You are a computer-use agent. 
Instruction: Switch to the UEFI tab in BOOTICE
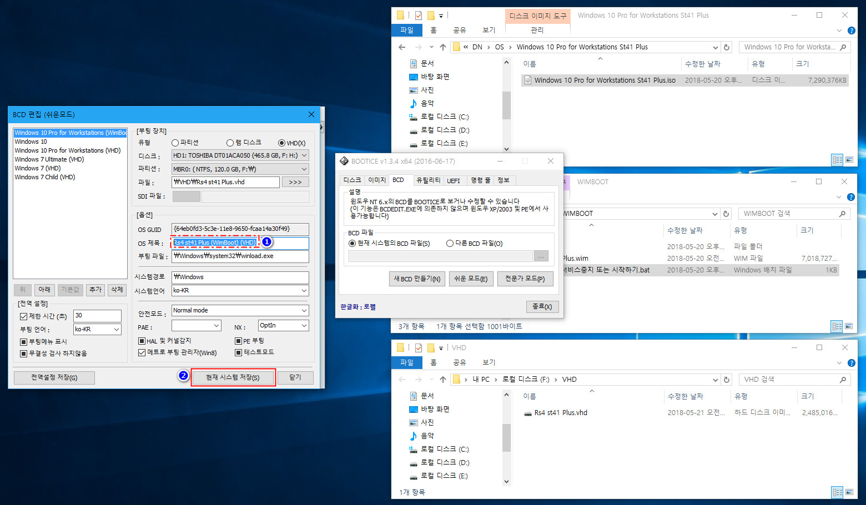tap(454, 180)
